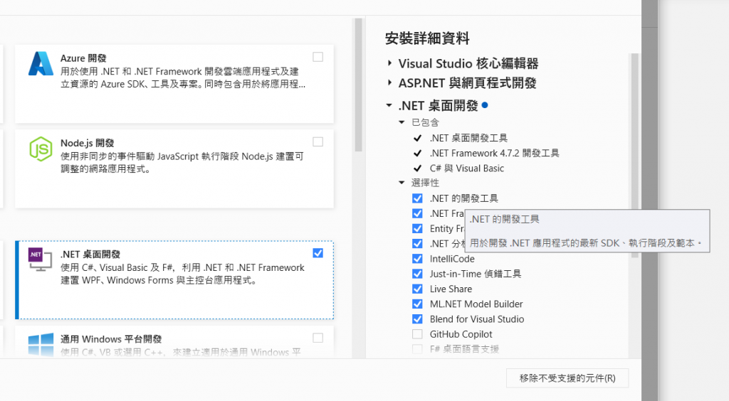The image size is (729, 401).
Task: Uncheck the .NET 分析 tools checkbox
Action: coord(417,244)
